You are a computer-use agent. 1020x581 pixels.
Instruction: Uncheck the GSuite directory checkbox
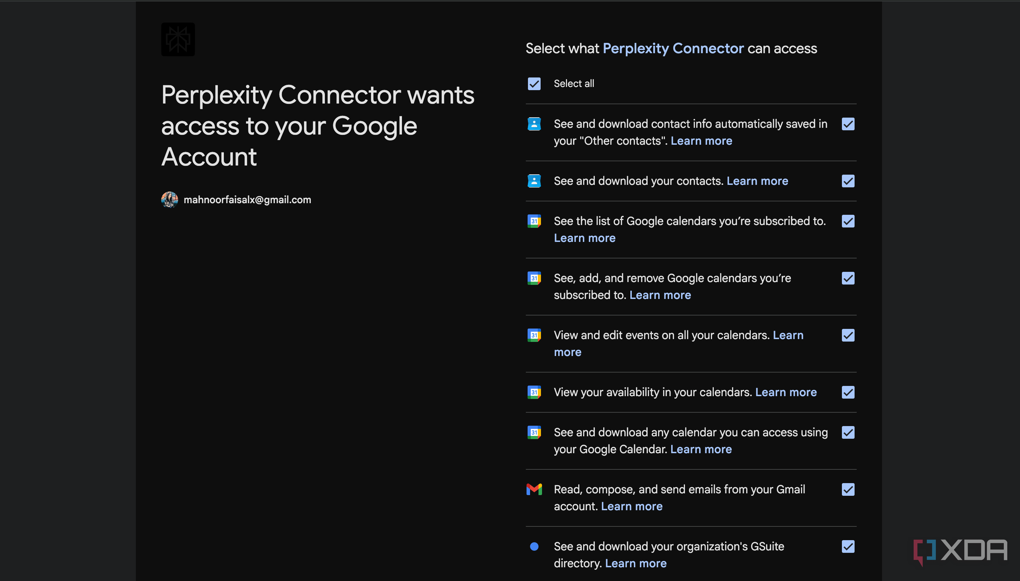[848, 547]
